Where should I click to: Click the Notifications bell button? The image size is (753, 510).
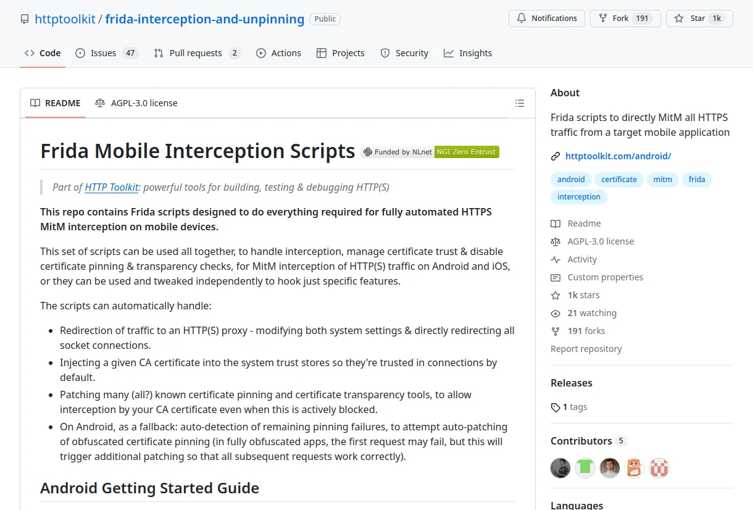pos(546,19)
